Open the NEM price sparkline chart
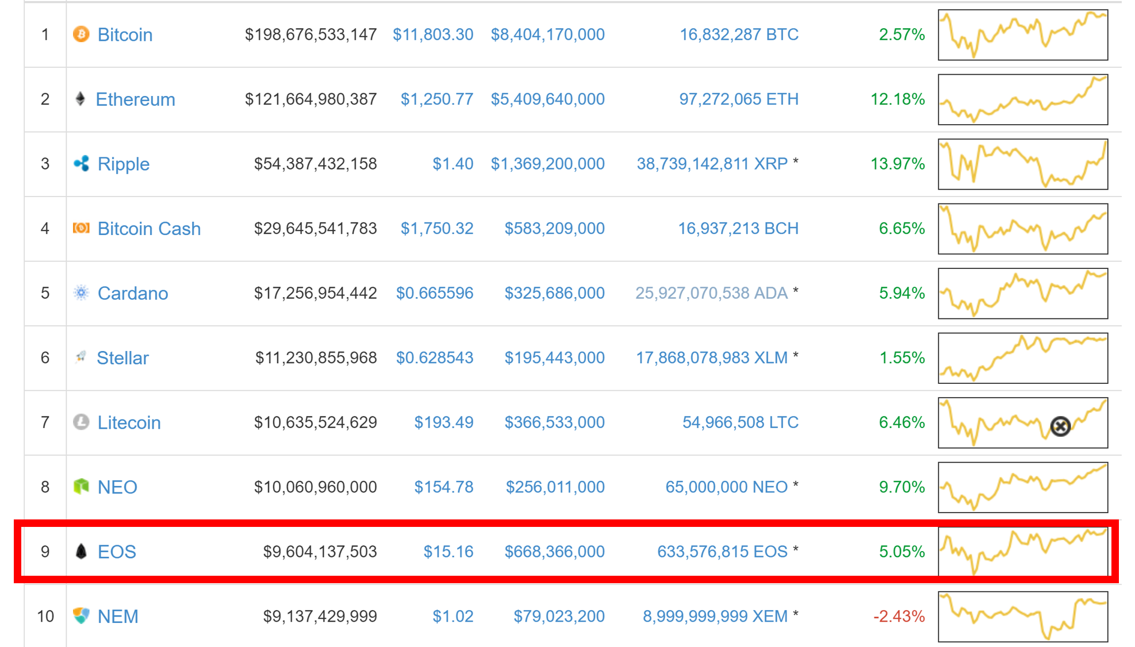This screenshot has height=647, width=1135. click(x=1023, y=617)
